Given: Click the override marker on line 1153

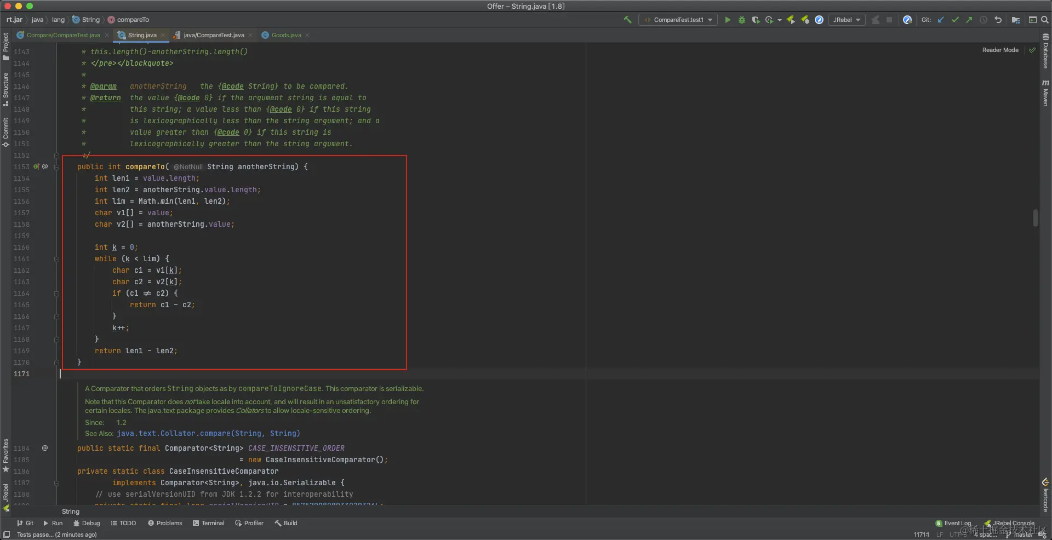Looking at the screenshot, I should click(x=36, y=166).
